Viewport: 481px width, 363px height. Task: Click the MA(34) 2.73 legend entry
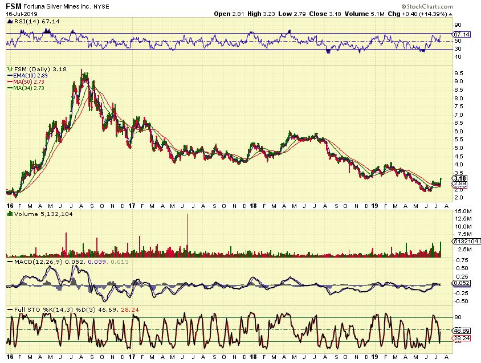tap(28, 88)
